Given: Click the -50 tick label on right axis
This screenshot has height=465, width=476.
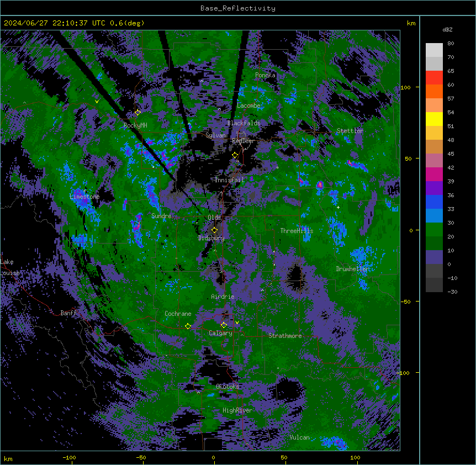Looking at the screenshot, I should [x=406, y=302].
